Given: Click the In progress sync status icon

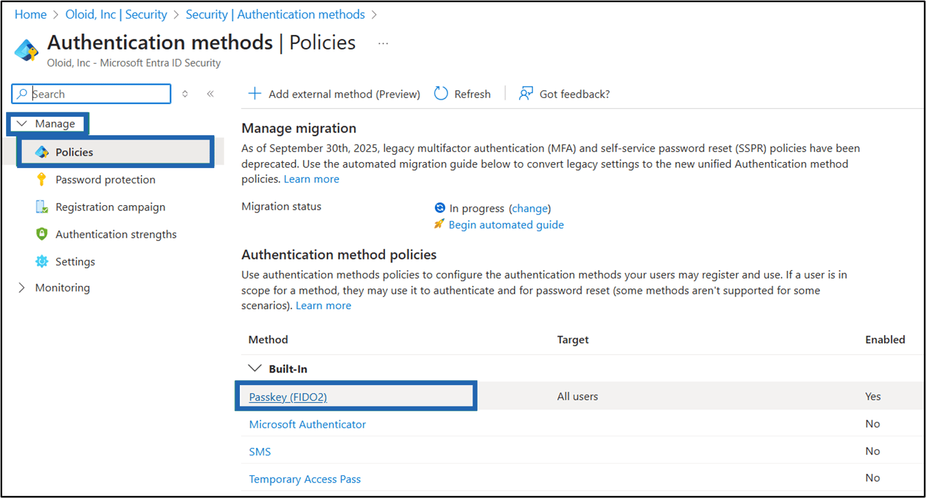Looking at the screenshot, I should coord(440,208).
